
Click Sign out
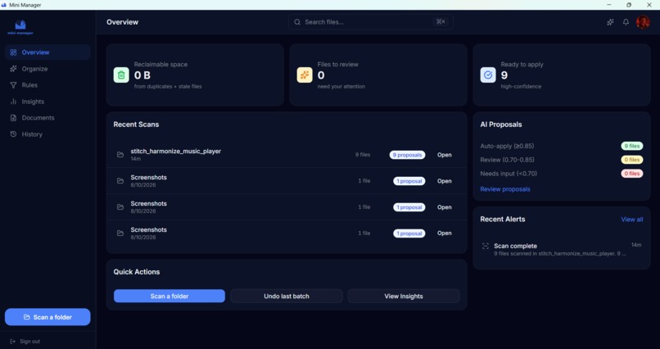pos(25,342)
